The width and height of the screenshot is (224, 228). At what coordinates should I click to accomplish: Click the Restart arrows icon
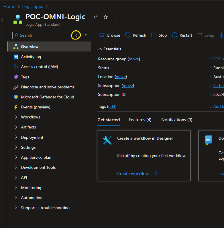(x=174, y=35)
